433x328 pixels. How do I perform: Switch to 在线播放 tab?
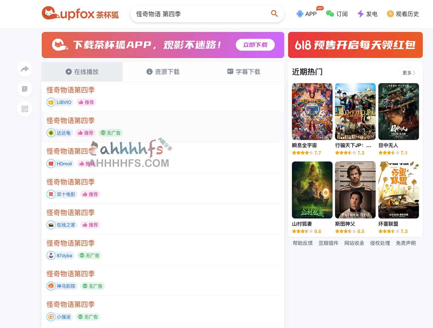pos(82,72)
